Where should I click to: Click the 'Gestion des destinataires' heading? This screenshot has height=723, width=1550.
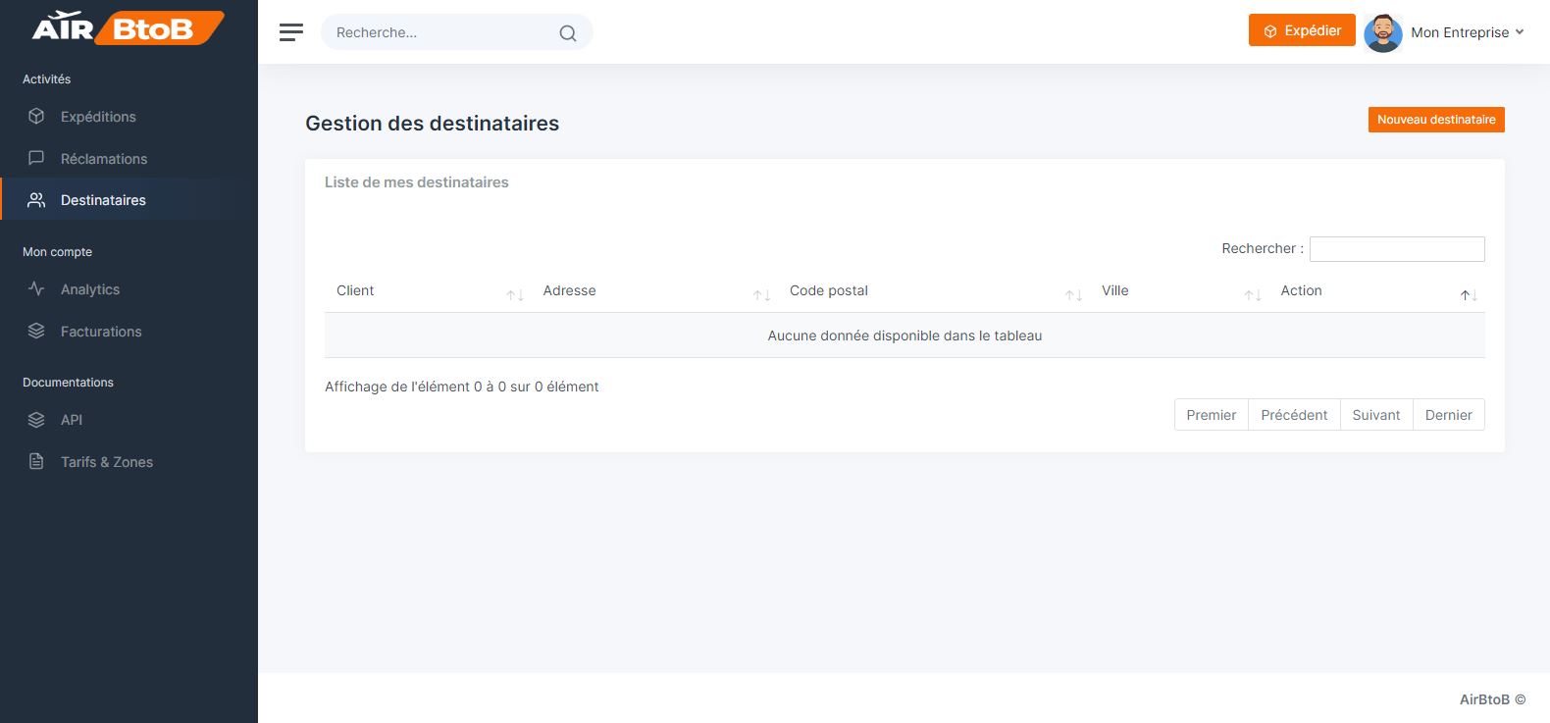[x=432, y=124]
